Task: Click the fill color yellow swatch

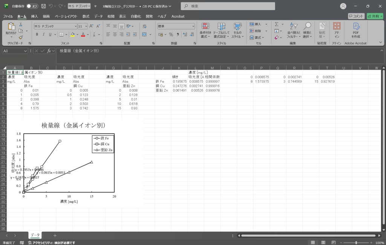Action: (73, 34)
